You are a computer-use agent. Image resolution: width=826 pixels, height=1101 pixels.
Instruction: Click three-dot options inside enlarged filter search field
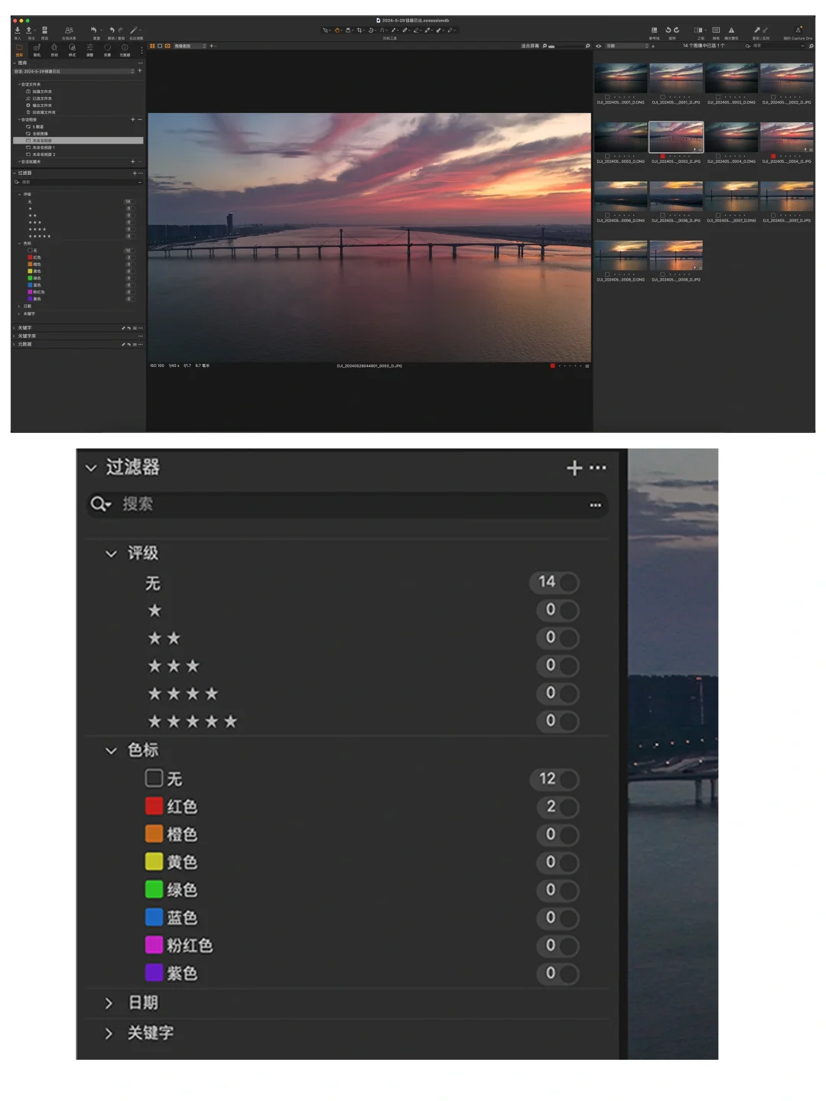point(595,505)
